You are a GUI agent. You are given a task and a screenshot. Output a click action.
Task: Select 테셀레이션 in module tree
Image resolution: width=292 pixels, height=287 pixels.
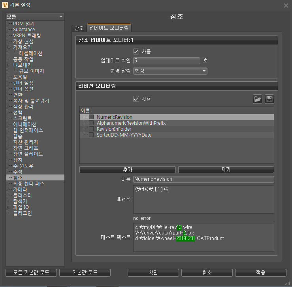click(x=31, y=53)
